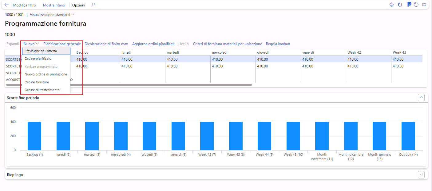This screenshot has height=191, width=432.
Task: Open Aggiorna ordini pianificati
Action: point(153,44)
